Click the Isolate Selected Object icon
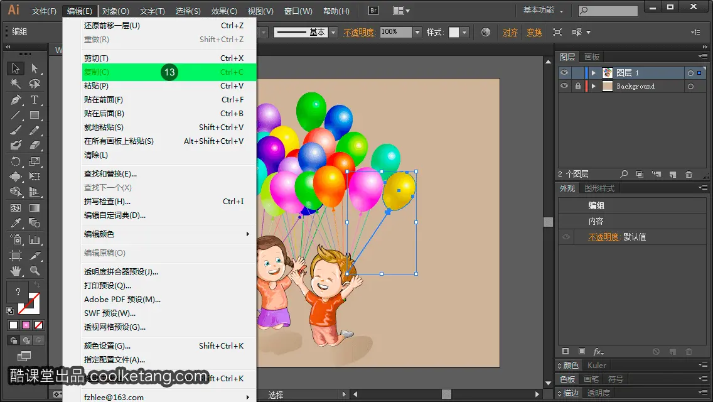The image size is (713, 402). click(x=557, y=32)
